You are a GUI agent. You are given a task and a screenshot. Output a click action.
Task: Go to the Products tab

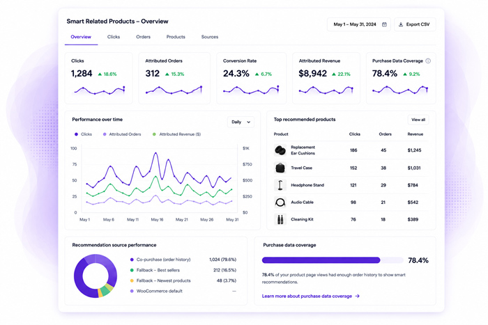[x=176, y=37]
